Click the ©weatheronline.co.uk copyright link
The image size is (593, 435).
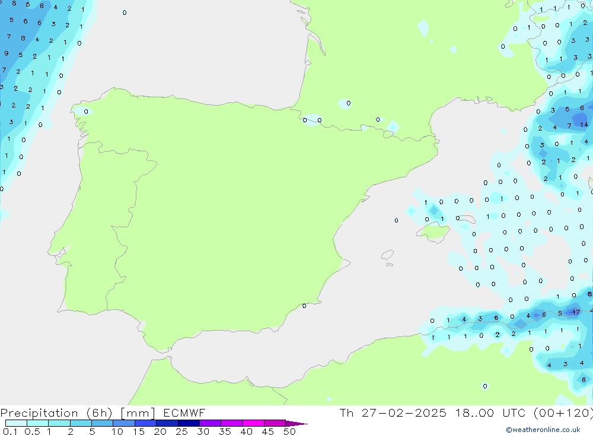[543, 430]
